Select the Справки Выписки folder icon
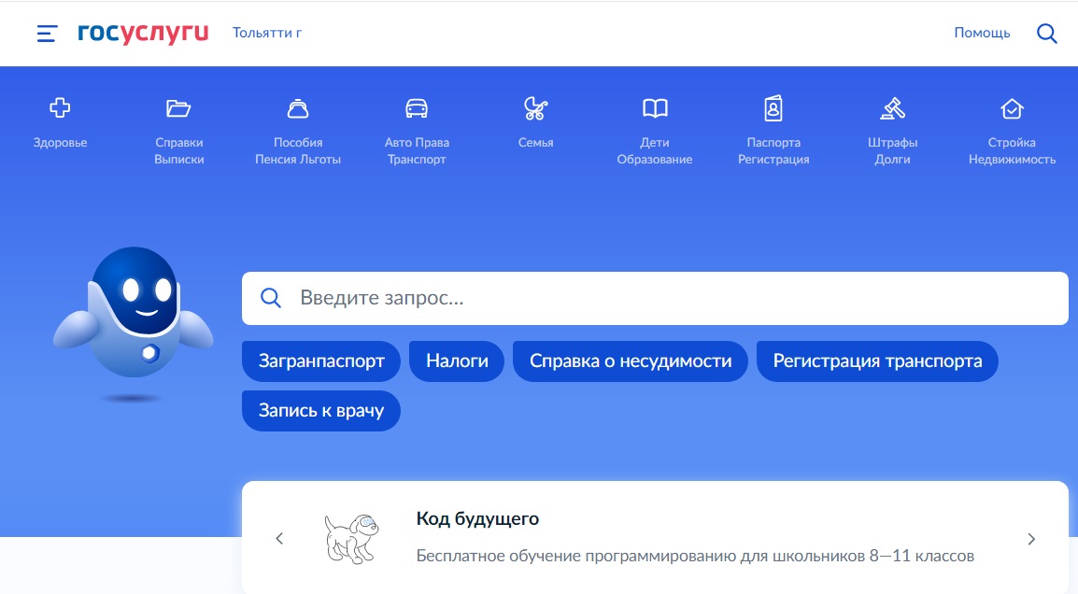This screenshot has height=594, width=1078. (x=178, y=108)
